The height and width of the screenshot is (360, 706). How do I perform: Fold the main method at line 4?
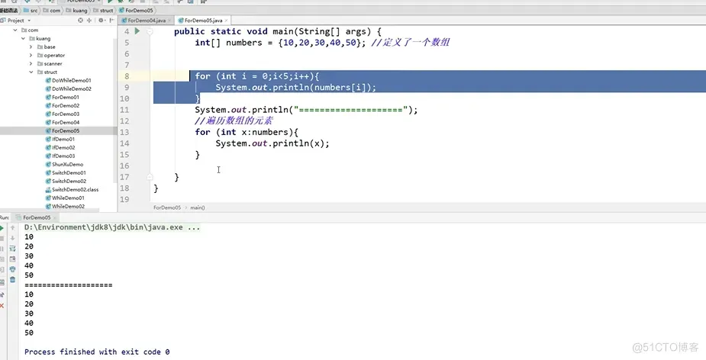[x=150, y=31]
